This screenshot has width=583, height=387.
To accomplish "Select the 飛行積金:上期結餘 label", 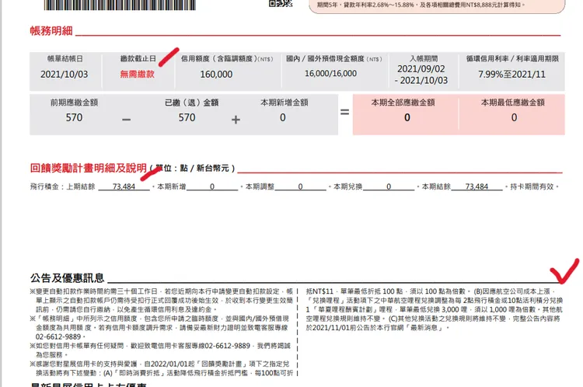I will (x=62, y=187).
